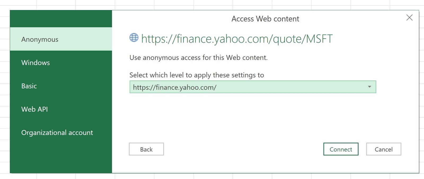
Task: Click the green sidebar header area
Action: [61, 18]
